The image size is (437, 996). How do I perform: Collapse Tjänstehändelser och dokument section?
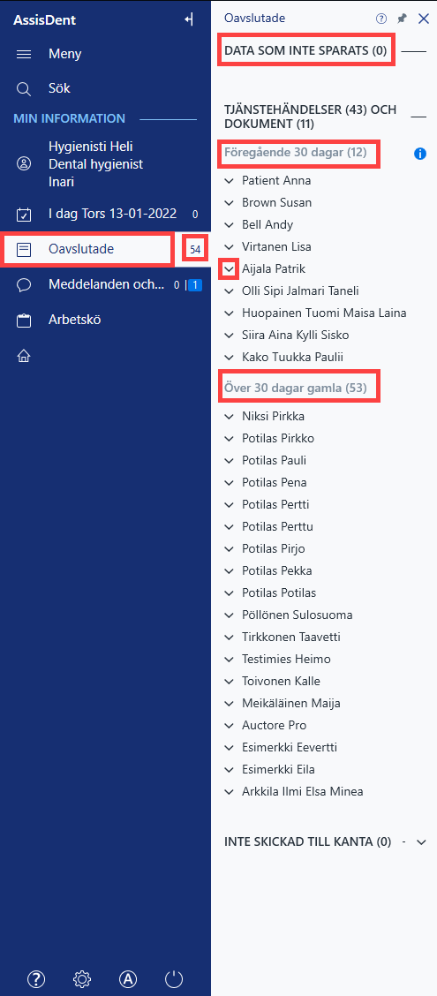pyautogui.click(x=418, y=117)
